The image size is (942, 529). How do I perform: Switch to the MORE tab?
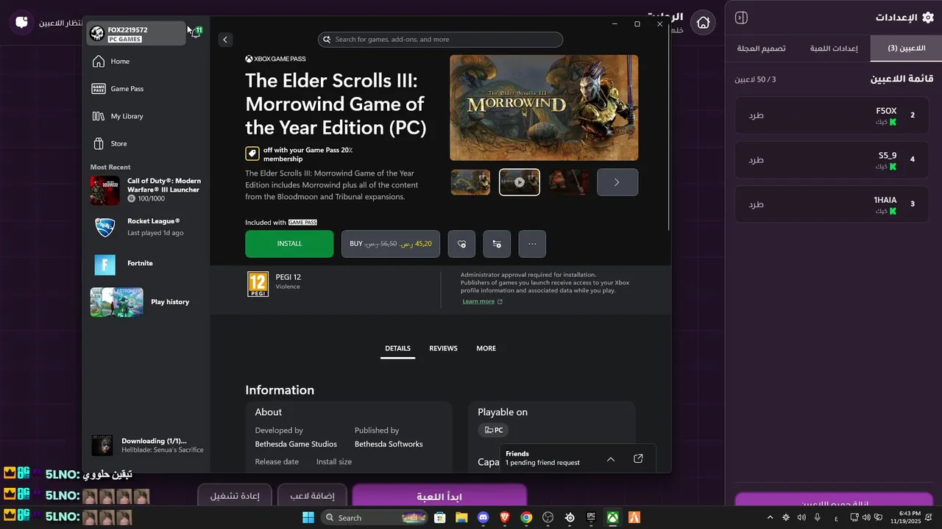(486, 348)
